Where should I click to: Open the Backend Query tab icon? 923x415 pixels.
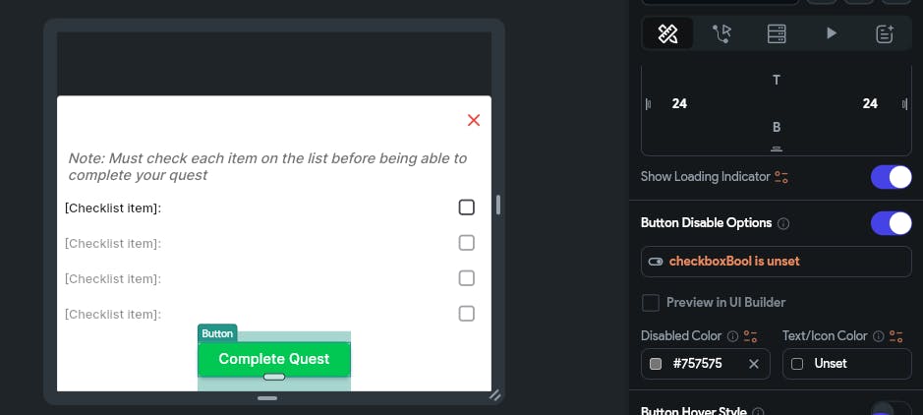pos(777,33)
